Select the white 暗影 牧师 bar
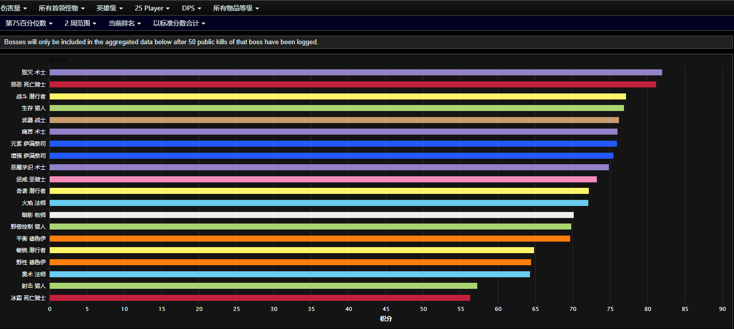This screenshot has width=734, height=329. (x=311, y=215)
